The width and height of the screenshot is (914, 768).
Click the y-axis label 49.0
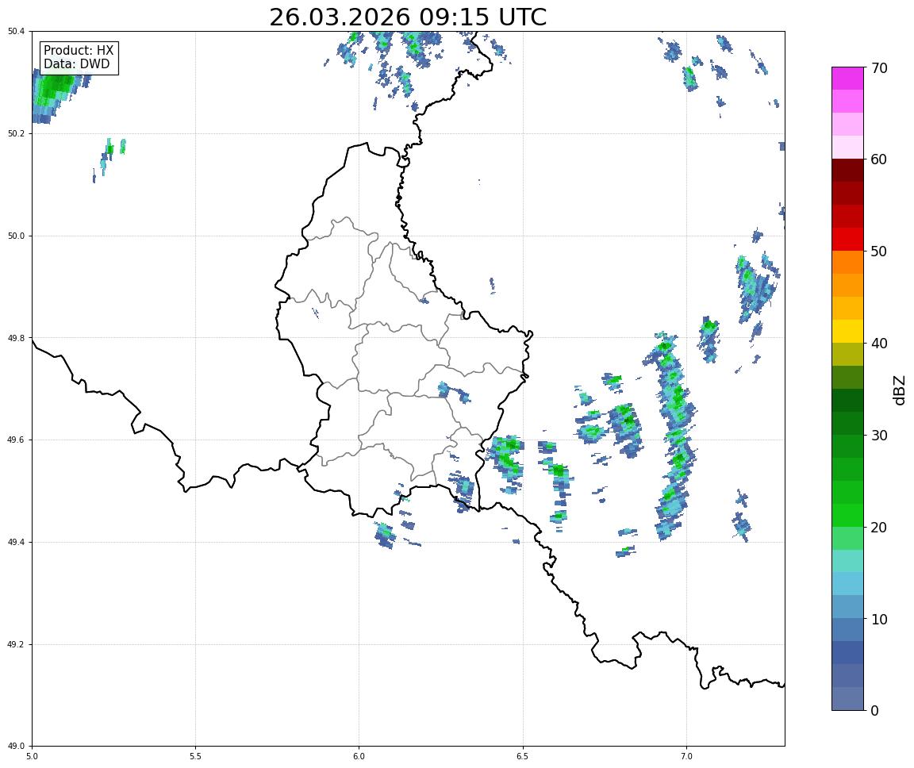tap(17, 747)
